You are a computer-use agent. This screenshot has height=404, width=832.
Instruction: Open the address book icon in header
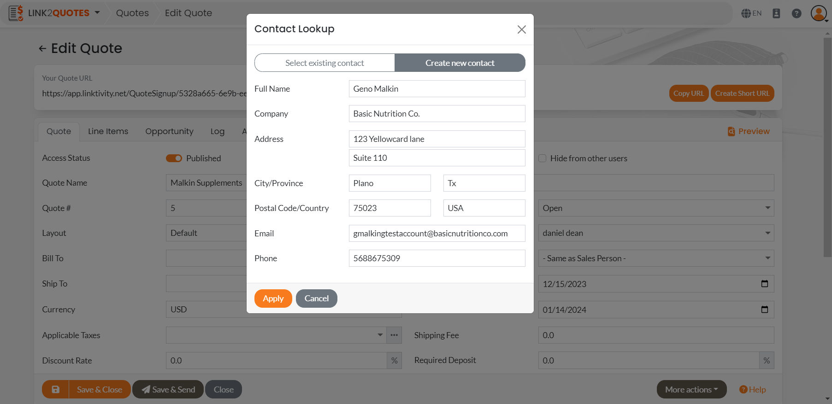[x=776, y=13]
